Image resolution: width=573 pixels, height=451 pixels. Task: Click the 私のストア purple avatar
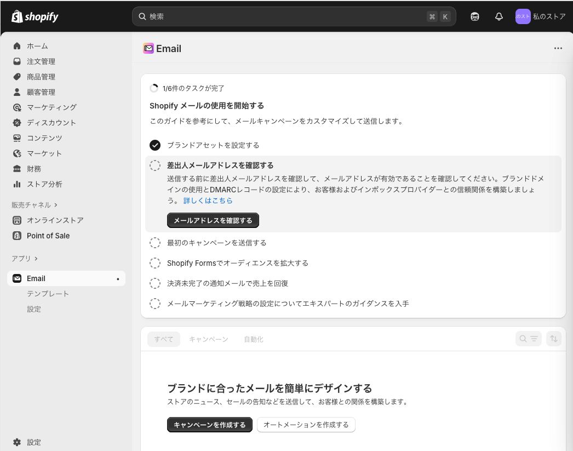pos(523,16)
